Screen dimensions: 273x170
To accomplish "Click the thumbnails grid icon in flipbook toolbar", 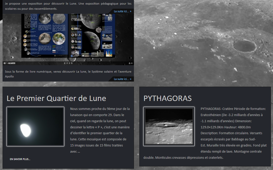I will [5, 63].
